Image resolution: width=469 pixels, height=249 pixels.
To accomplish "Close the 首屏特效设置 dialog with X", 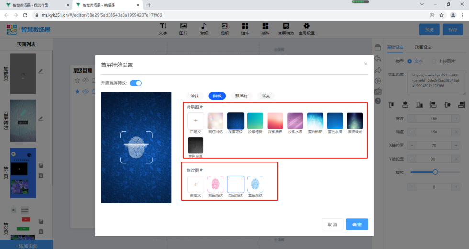I will (x=366, y=64).
